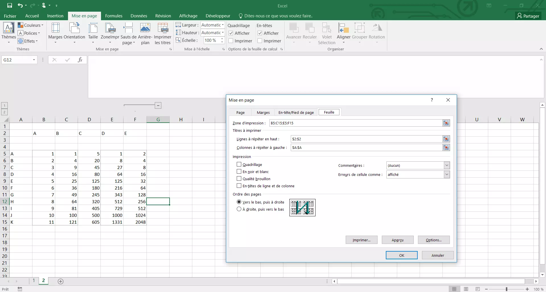Open the Largeur dropdown
The height and width of the screenshot is (292, 546).
223,25
